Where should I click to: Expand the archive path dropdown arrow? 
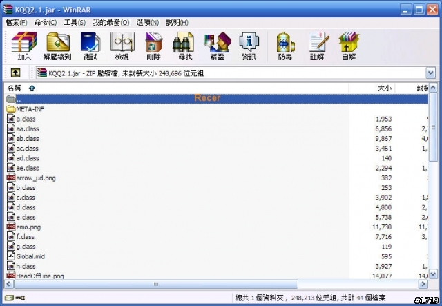point(430,73)
